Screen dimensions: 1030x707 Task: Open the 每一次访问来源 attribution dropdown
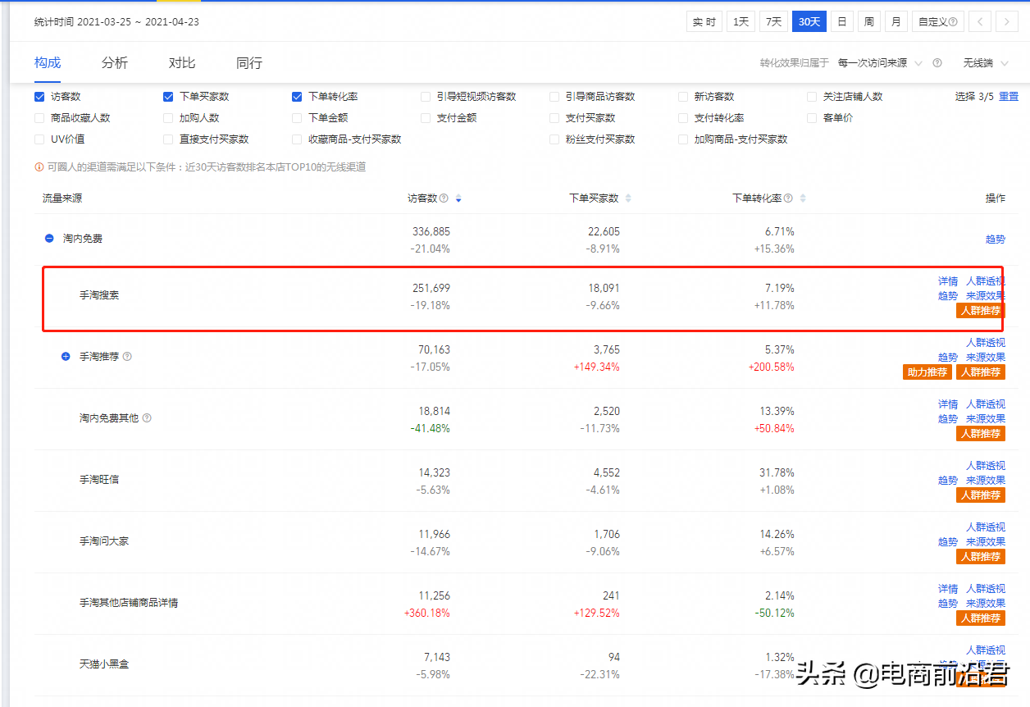coord(880,63)
